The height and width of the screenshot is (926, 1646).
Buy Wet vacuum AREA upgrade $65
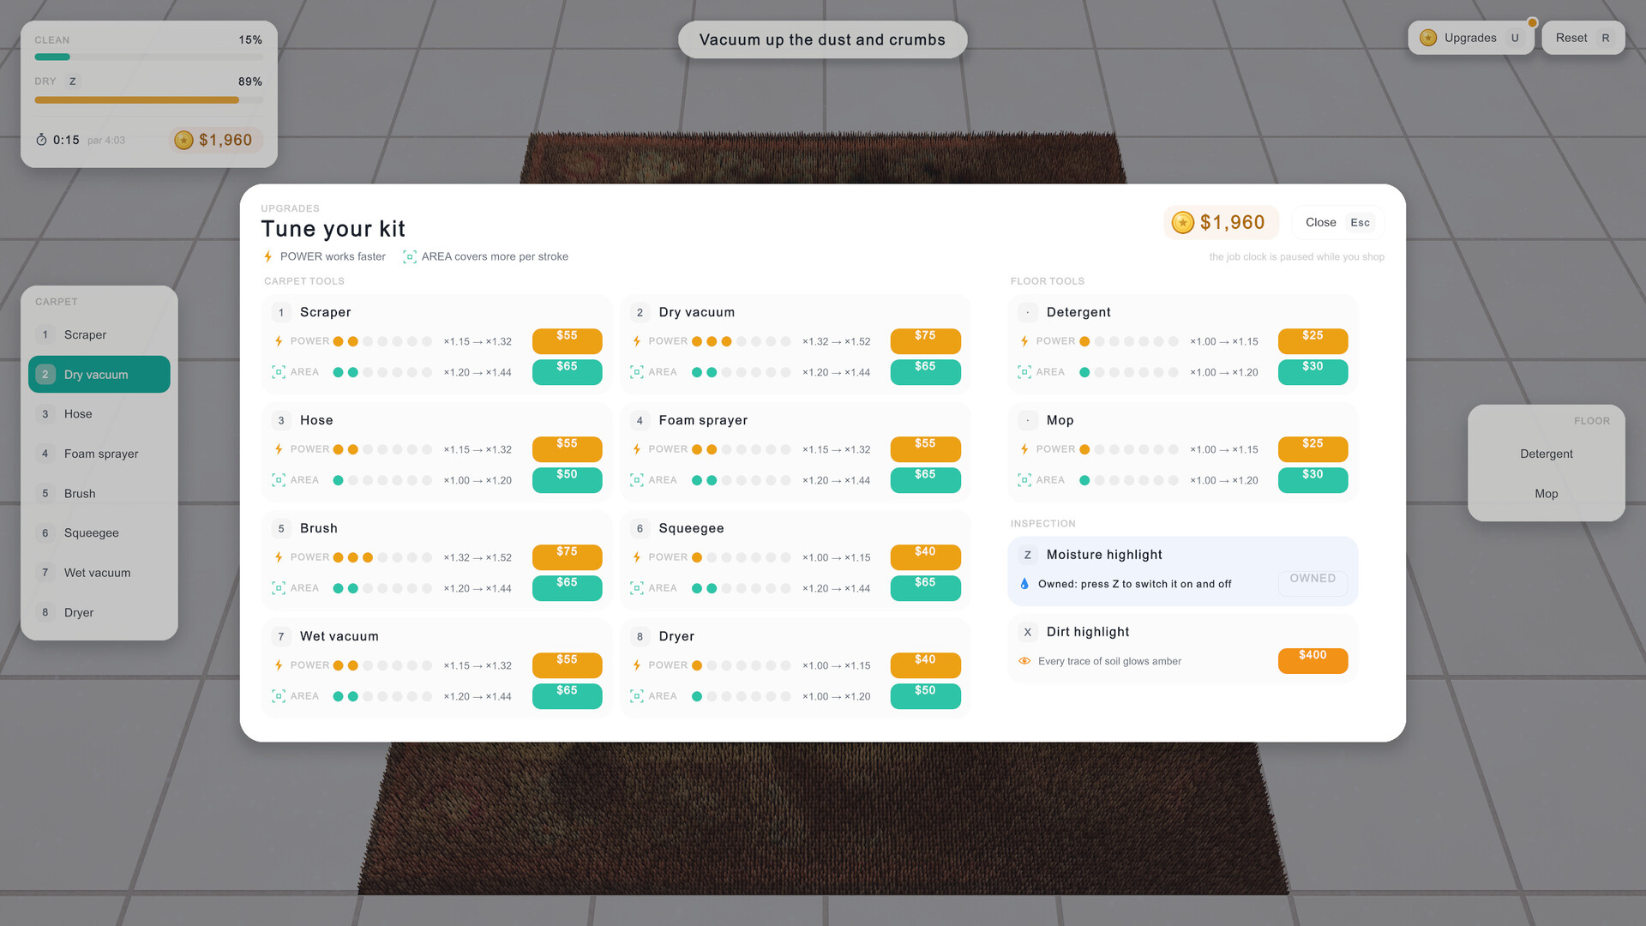click(x=567, y=695)
